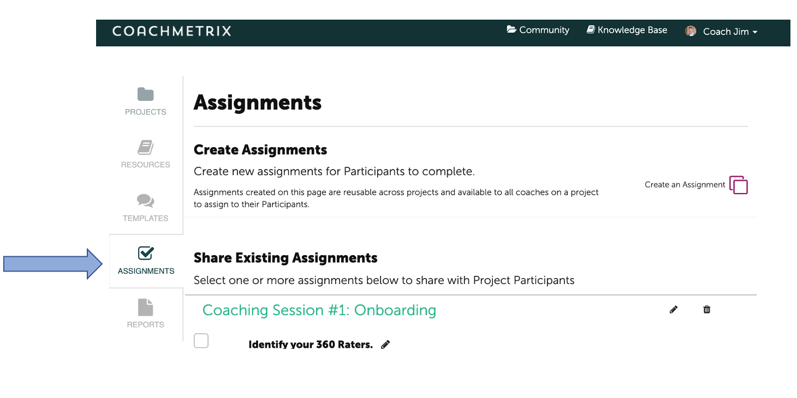Select the Resources book icon
797x398 pixels.
pos(145,147)
